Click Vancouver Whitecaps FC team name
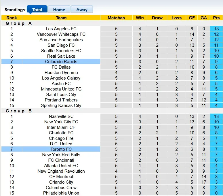This screenshot has width=223, height=196. [x=61, y=34]
